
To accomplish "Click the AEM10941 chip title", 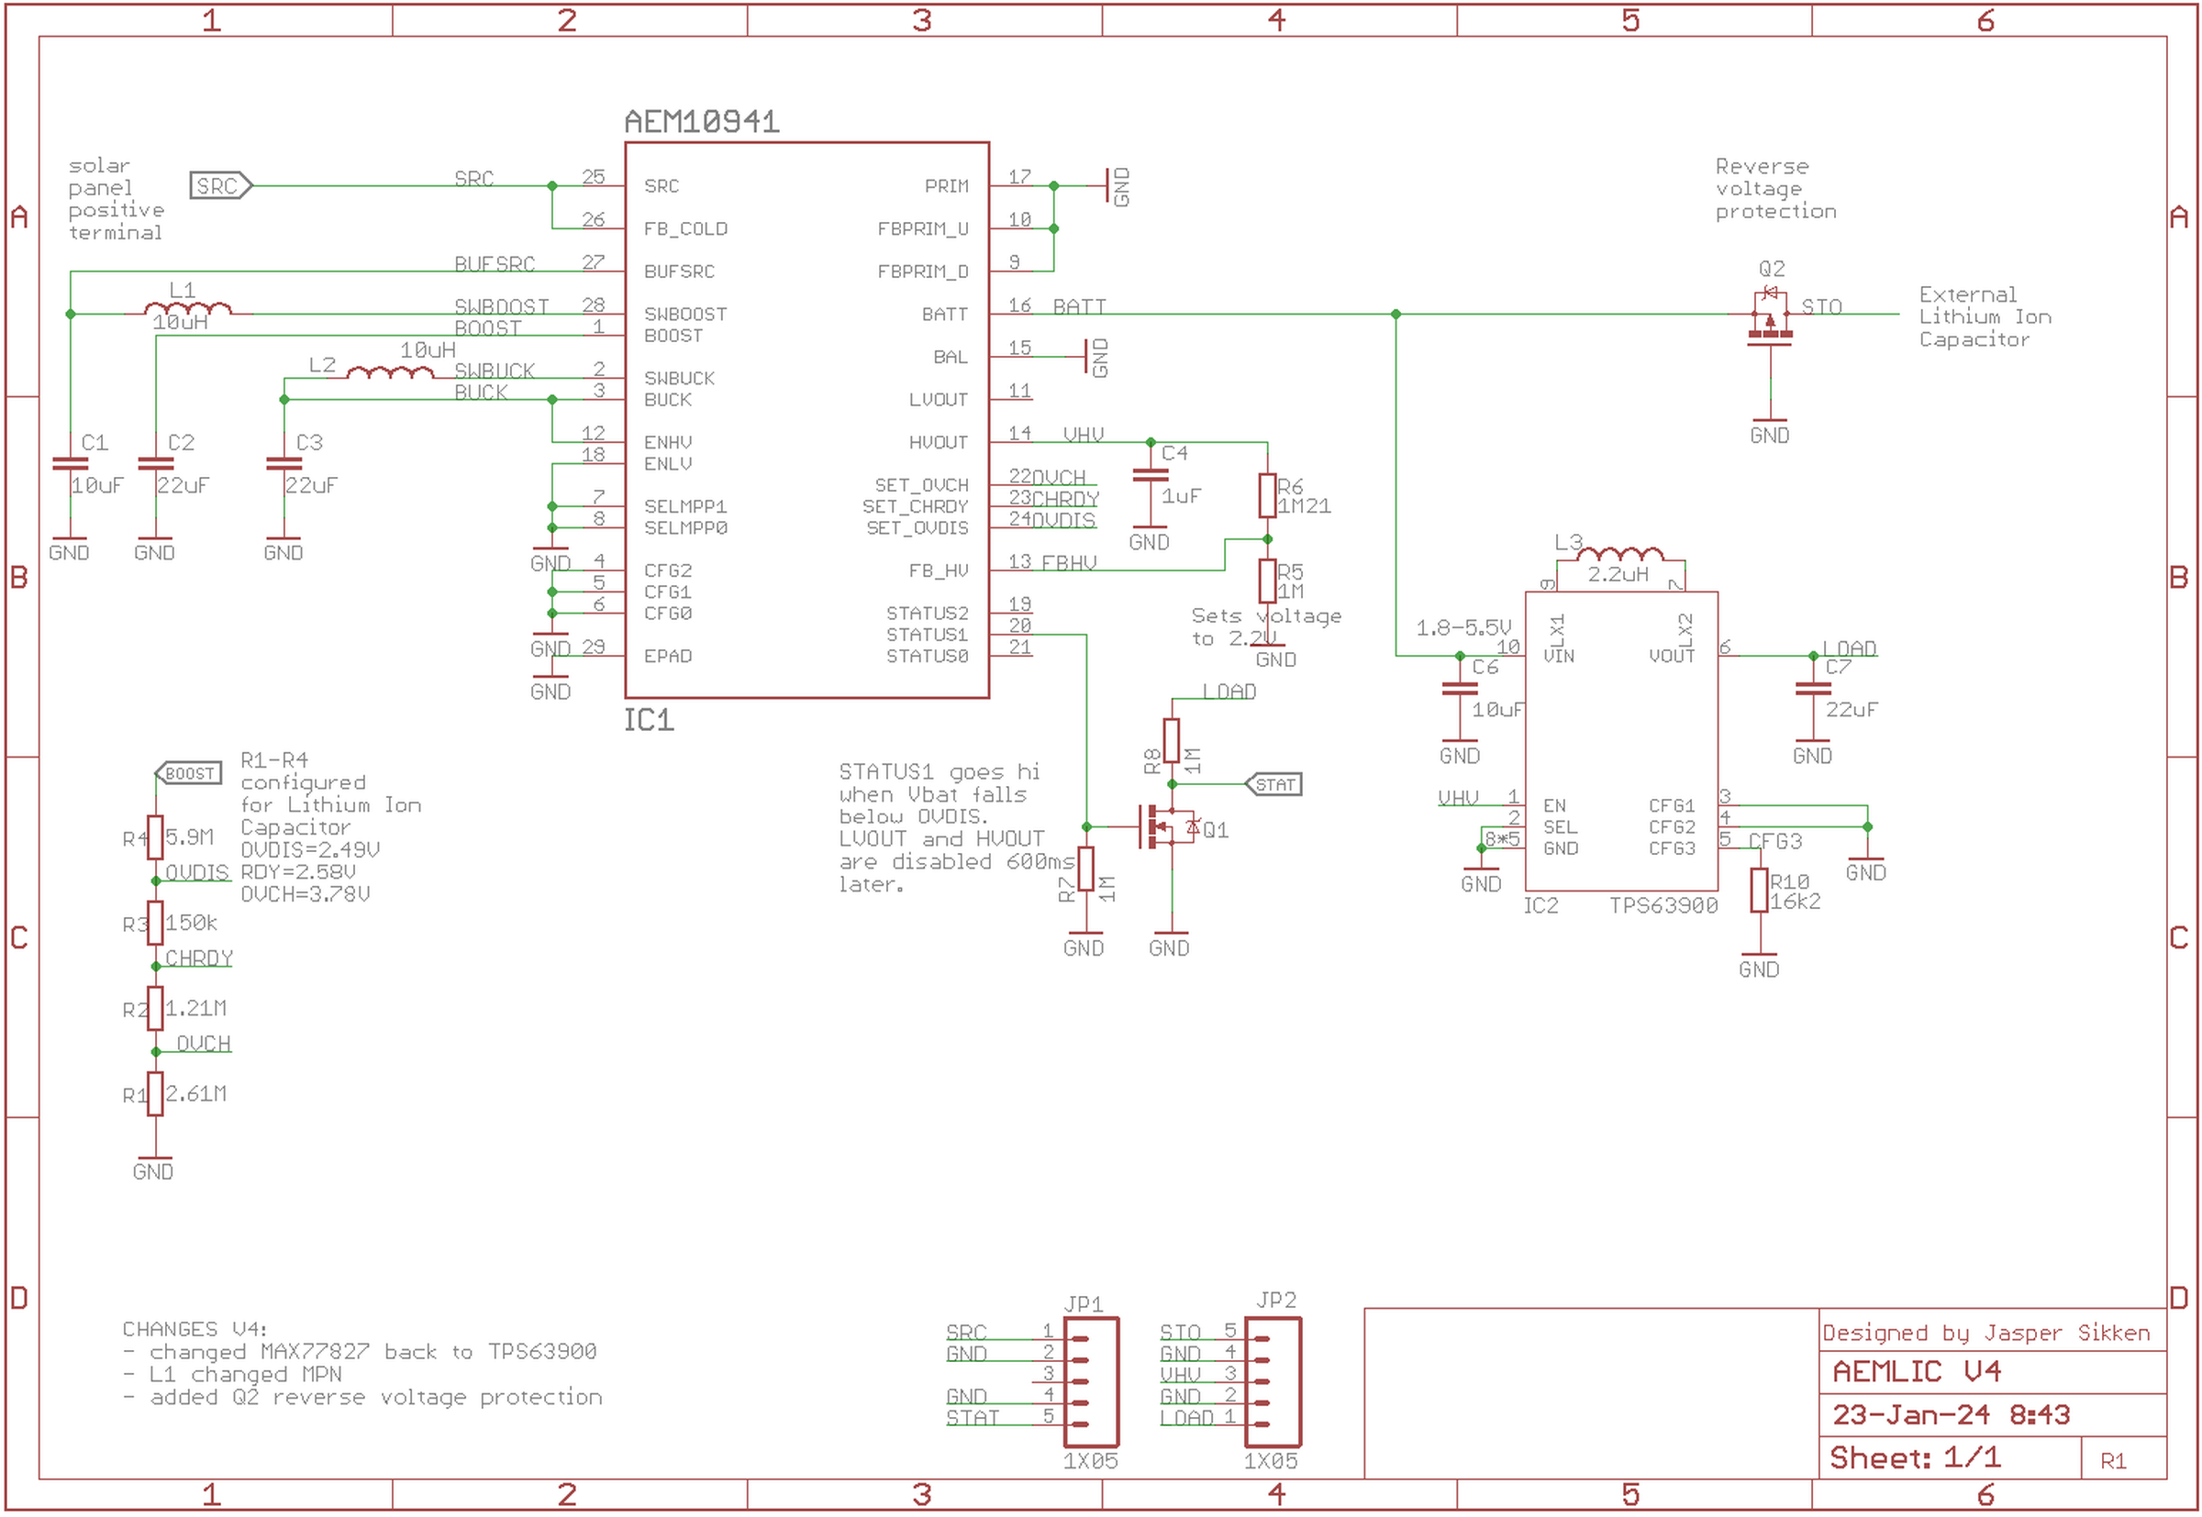I will 702,122.
